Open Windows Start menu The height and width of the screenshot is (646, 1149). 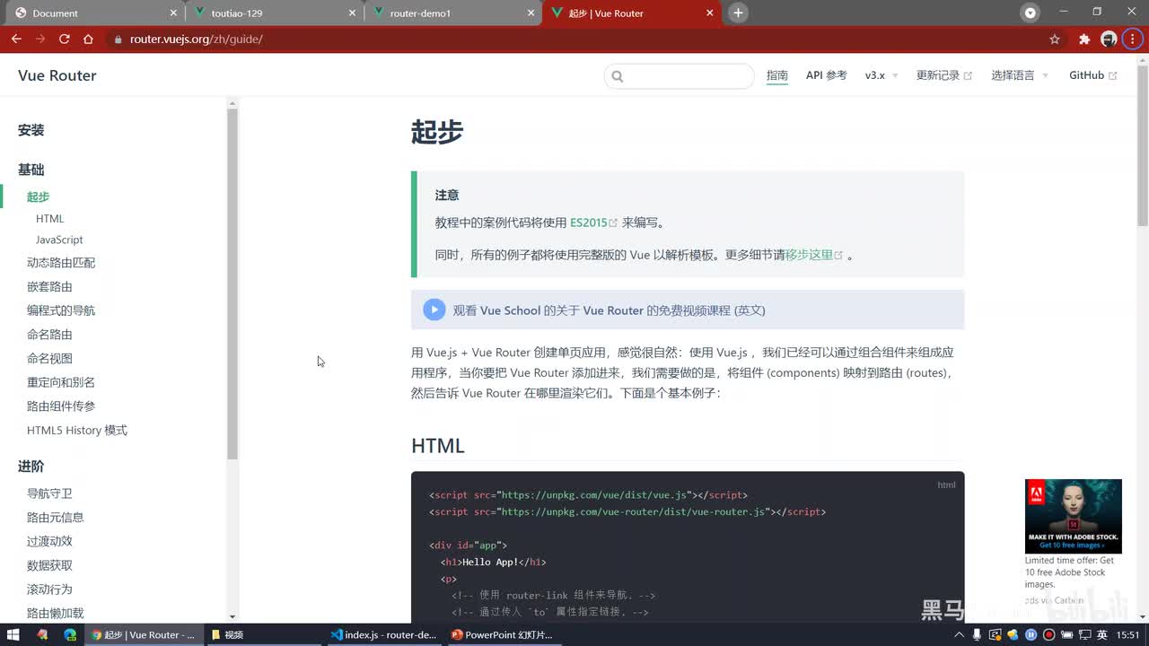(13, 634)
